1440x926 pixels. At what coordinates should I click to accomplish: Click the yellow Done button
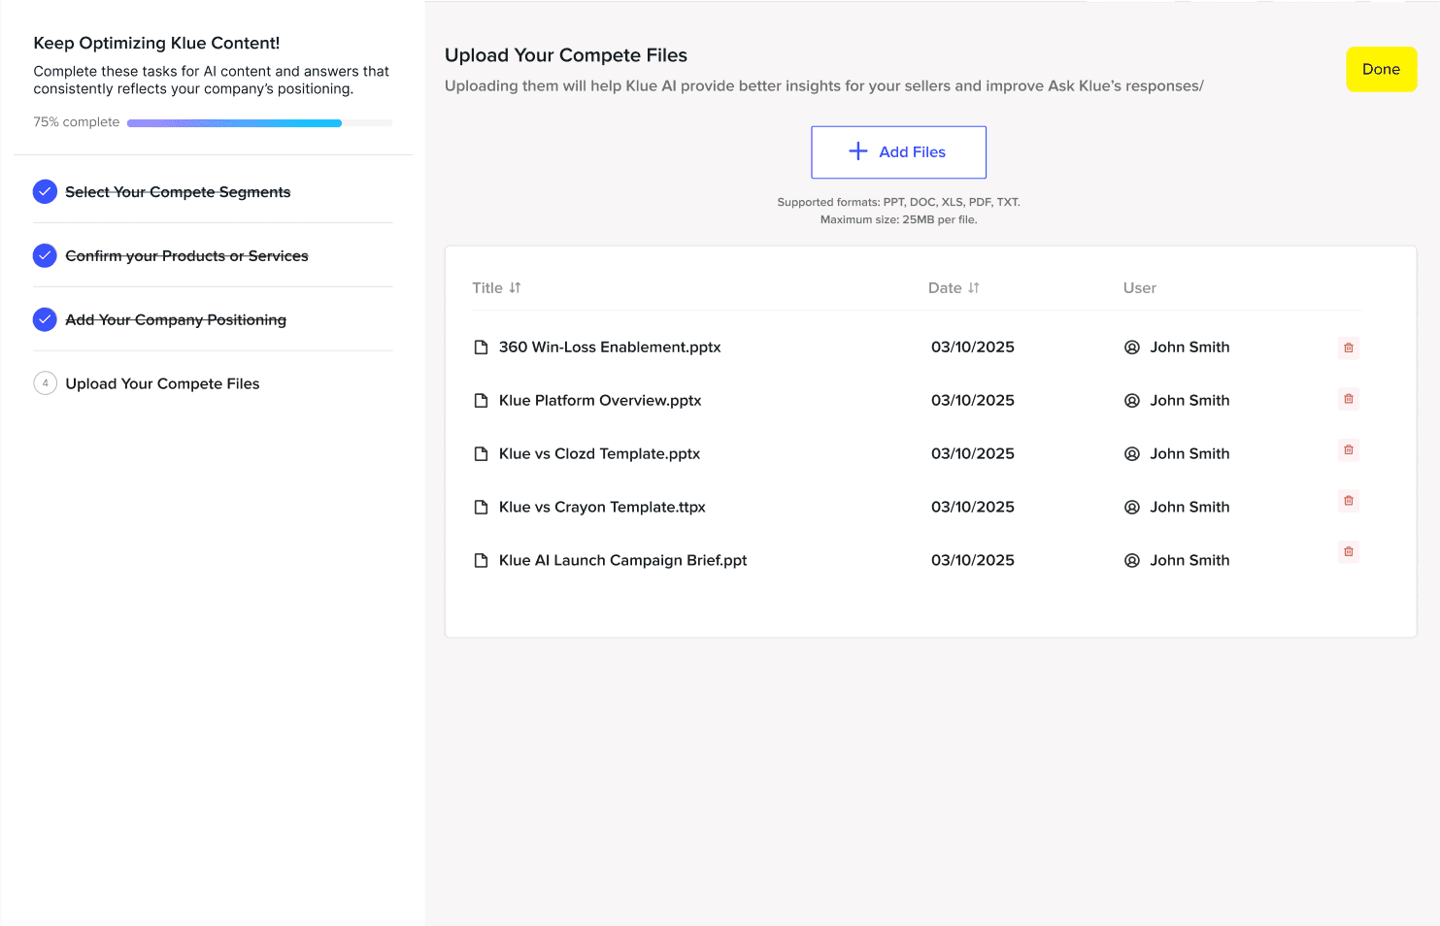pyautogui.click(x=1381, y=70)
